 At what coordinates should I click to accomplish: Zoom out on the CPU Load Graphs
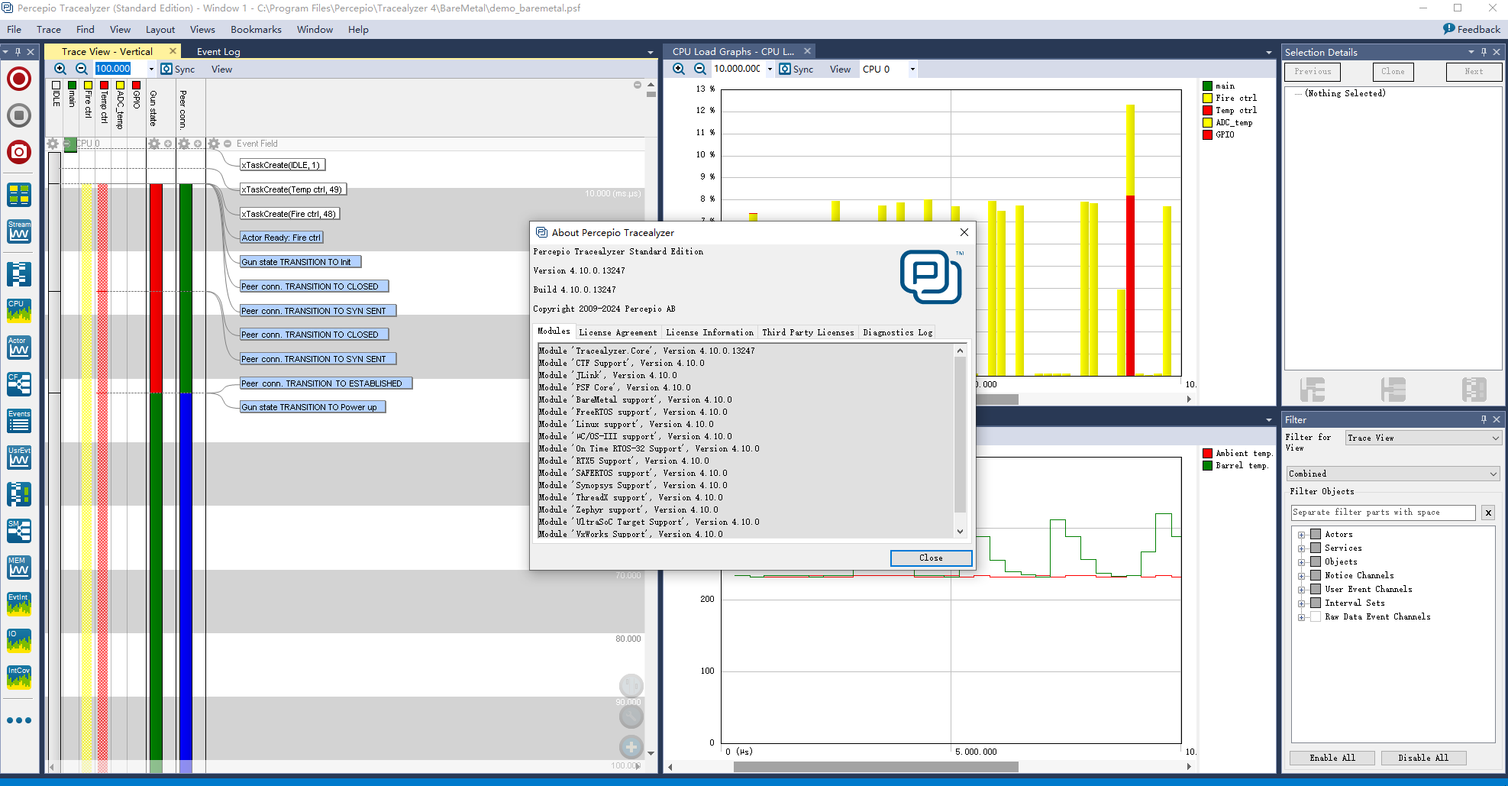tap(699, 69)
